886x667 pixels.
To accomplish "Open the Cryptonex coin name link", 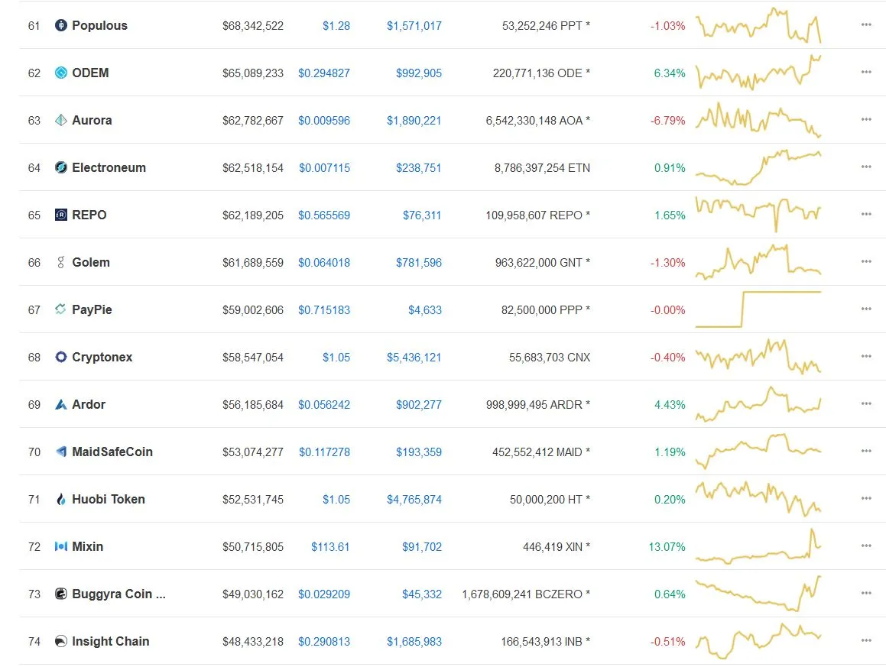I will [x=102, y=357].
